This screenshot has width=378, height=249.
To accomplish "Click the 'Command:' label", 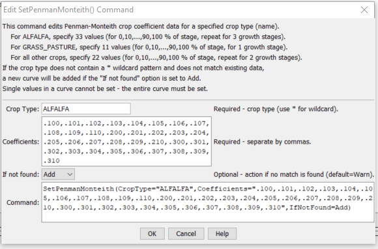I will coord(23,203).
